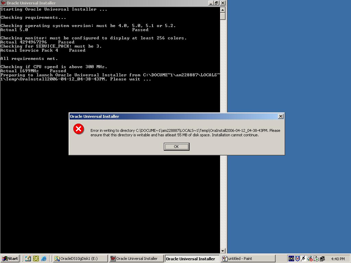The width and height of the screenshot is (351, 263).
Task: Click the tray icon with red X badge
Action: pyautogui.click(x=310, y=259)
